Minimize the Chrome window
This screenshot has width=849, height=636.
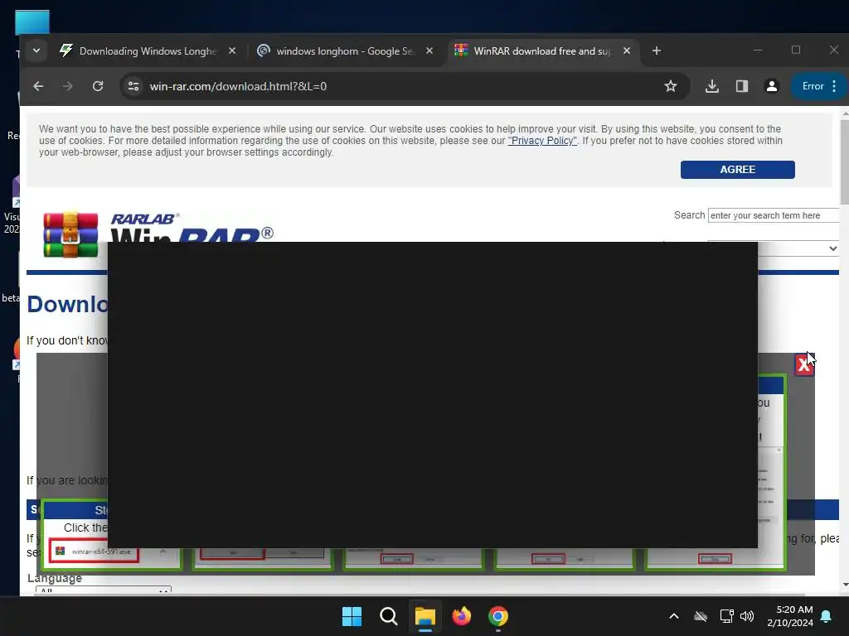(x=758, y=51)
